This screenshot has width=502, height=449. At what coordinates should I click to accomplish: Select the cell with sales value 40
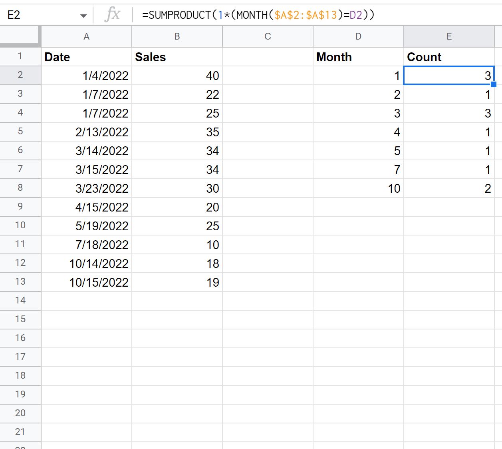click(177, 76)
